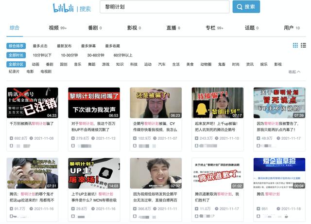Switch to grid view layout icon
The width and height of the screenshot is (311, 224).
click(295, 45)
